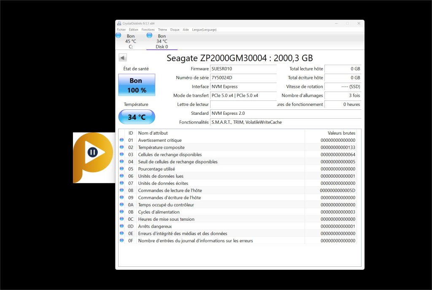Click the empty Lettre de lecteur field

(243, 104)
